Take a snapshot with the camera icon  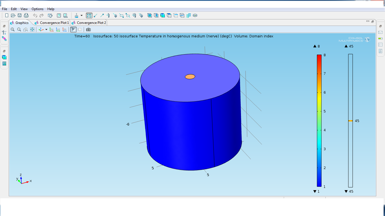88,30
